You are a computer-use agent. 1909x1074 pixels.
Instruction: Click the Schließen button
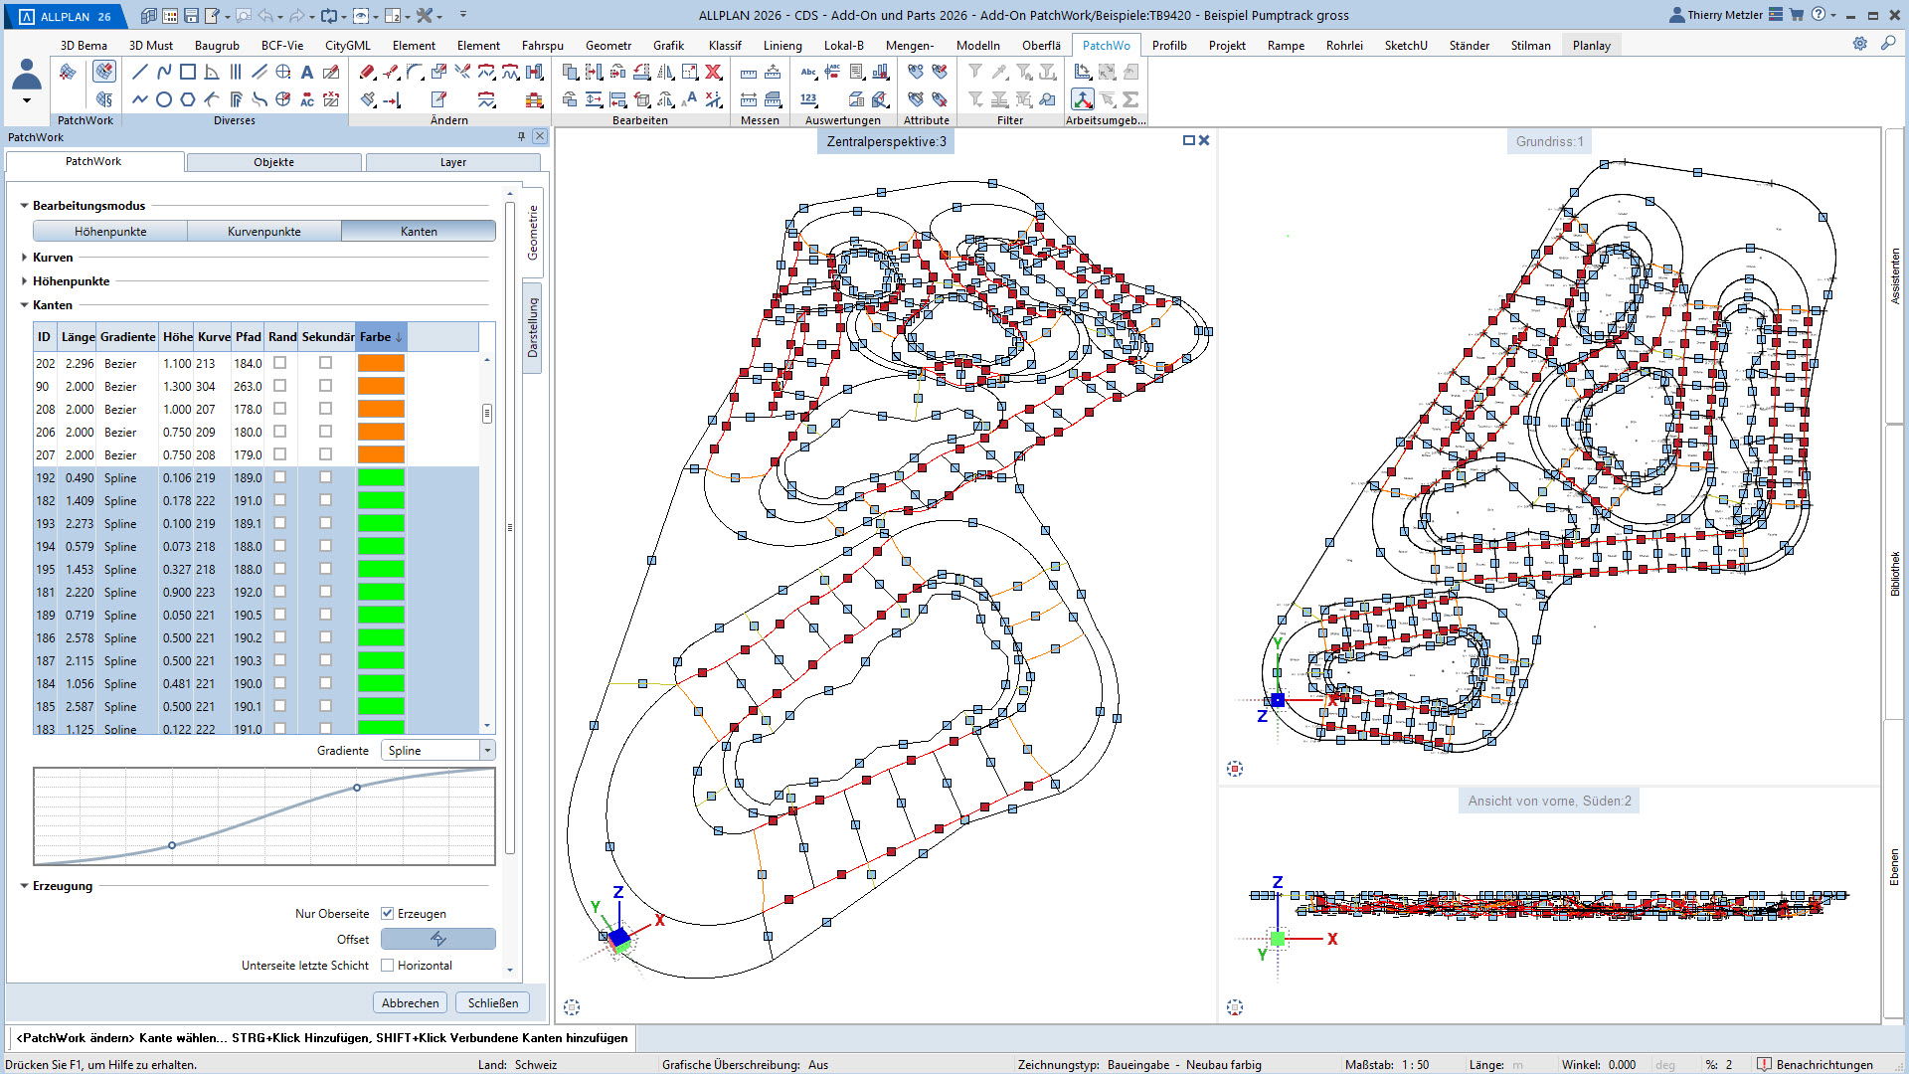click(x=493, y=1002)
